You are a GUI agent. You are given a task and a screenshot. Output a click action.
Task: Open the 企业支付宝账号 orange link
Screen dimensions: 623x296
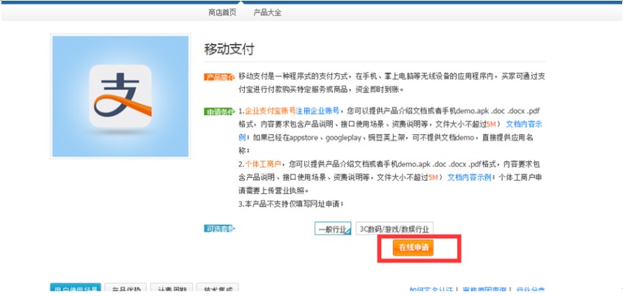tap(270, 111)
